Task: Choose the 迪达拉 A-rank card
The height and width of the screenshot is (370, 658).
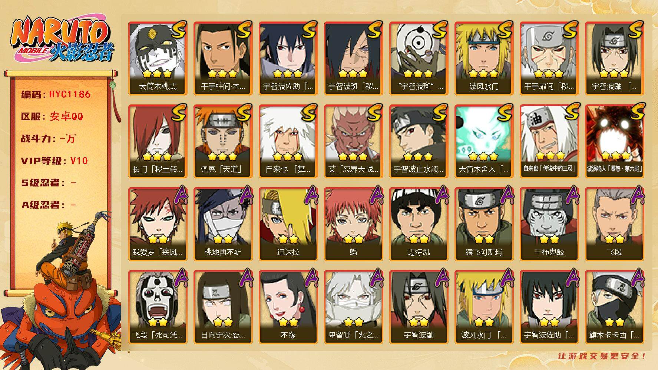Action: (288, 224)
